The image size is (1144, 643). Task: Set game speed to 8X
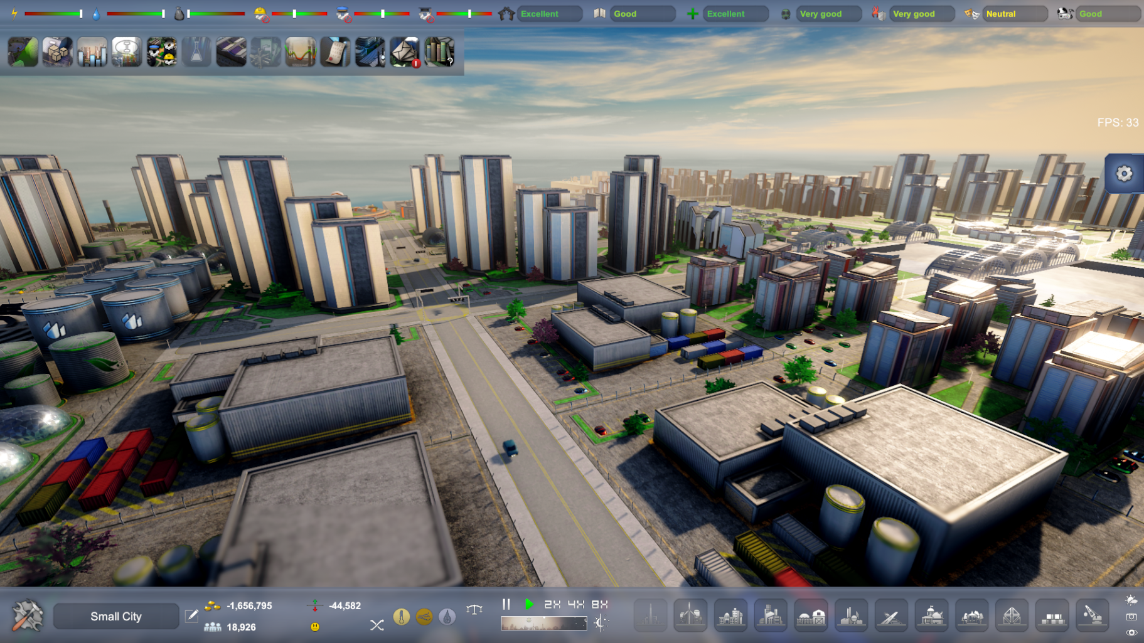coord(599,604)
